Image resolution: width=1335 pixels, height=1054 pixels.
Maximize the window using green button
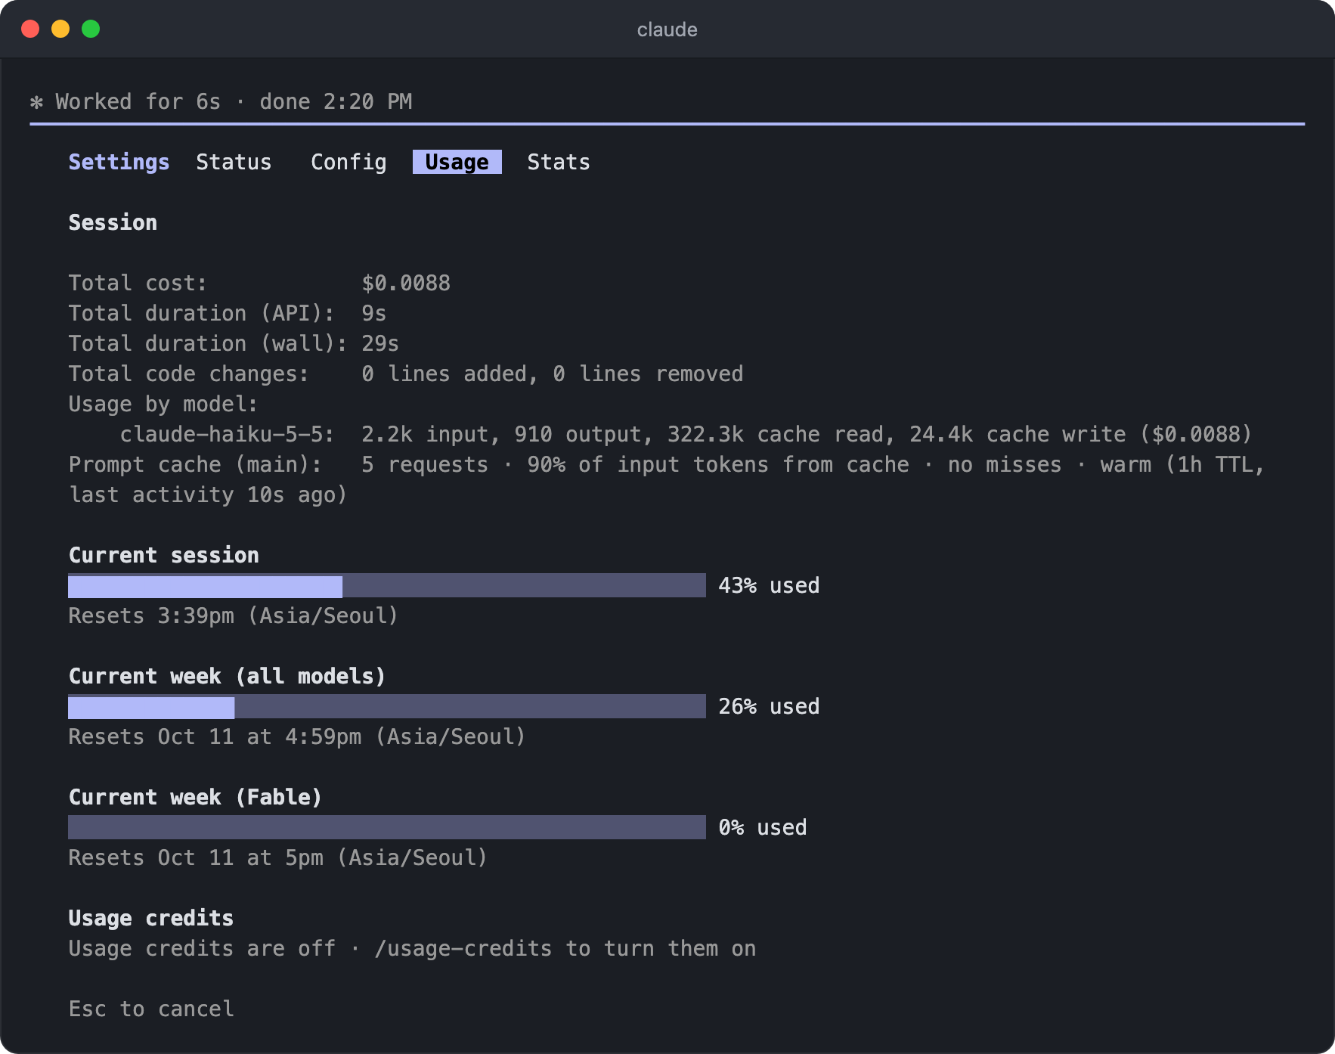pos(91,29)
